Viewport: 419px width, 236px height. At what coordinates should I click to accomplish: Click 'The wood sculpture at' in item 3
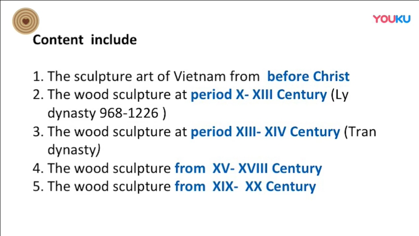click(x=117, y=132)
